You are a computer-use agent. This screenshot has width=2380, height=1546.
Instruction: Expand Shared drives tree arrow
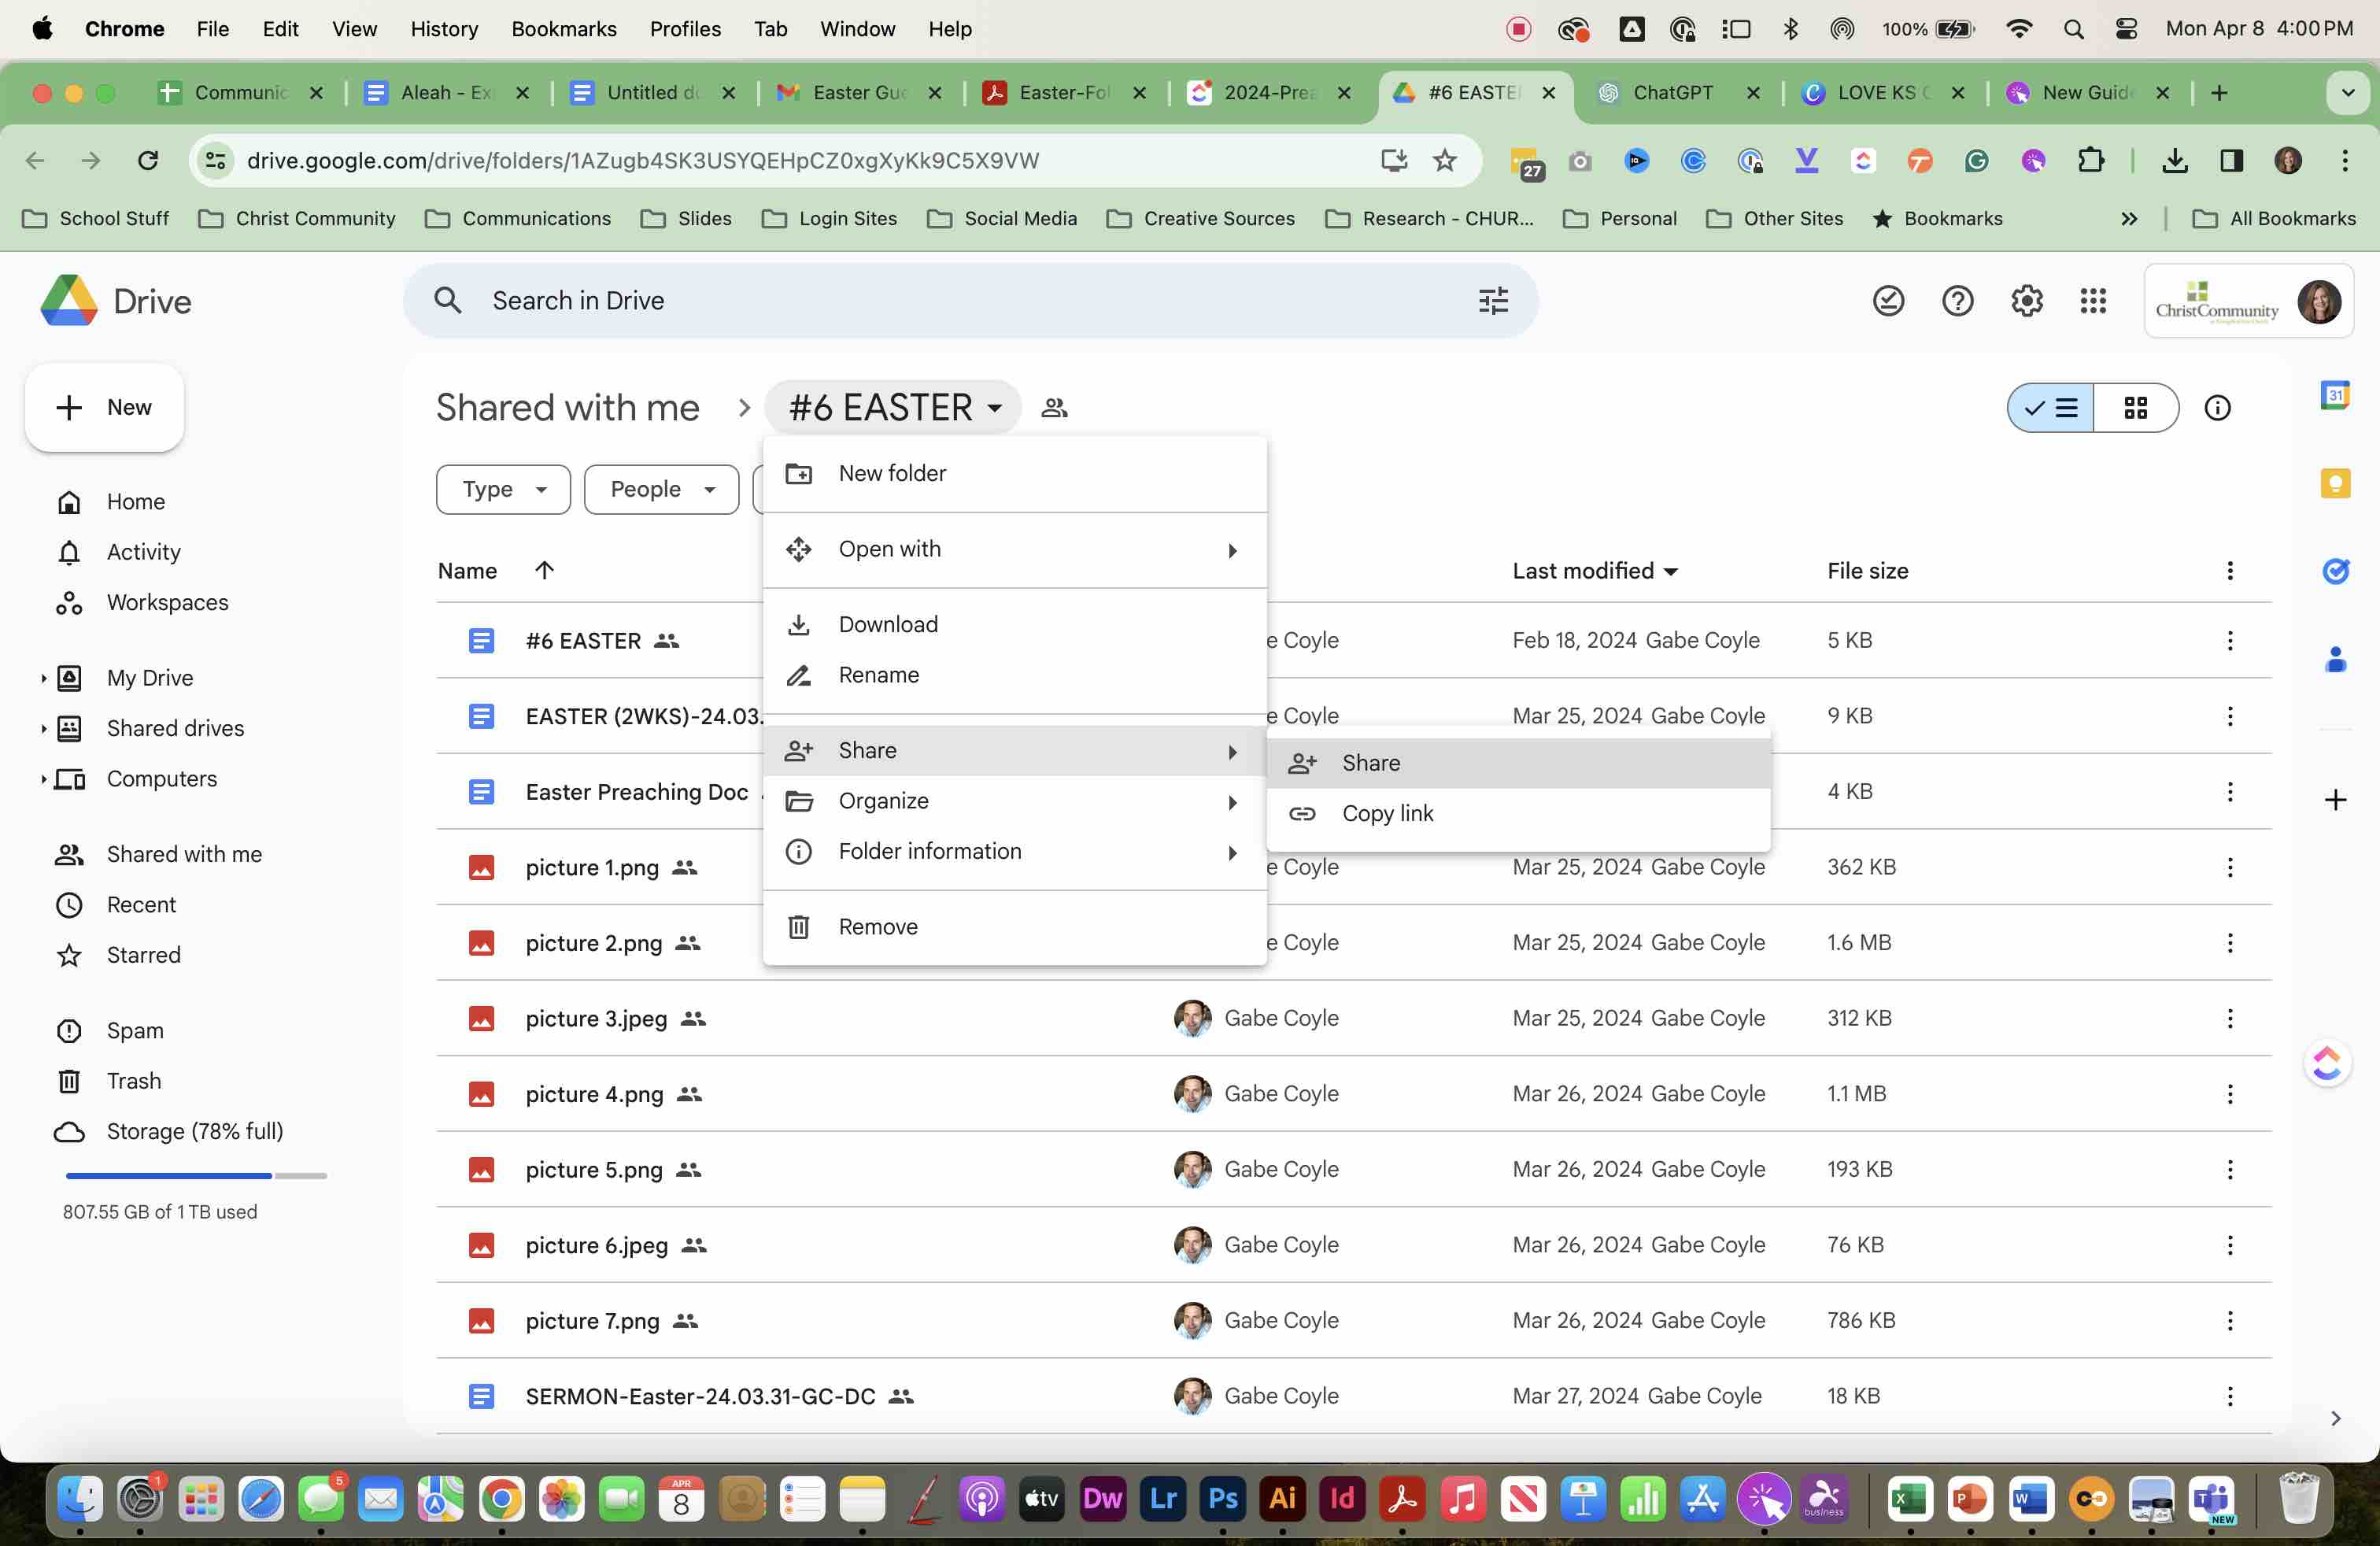[43, 728]
